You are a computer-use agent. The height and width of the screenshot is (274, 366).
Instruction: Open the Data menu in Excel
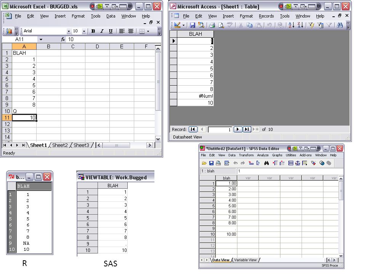[111, 16]
